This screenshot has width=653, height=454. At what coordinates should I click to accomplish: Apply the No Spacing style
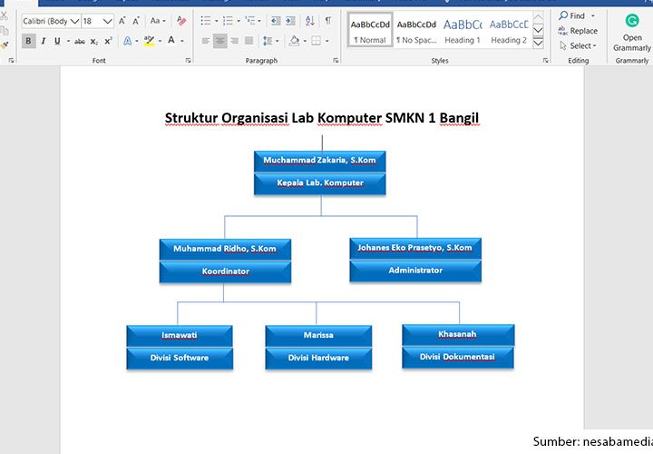tap(416, 31)
